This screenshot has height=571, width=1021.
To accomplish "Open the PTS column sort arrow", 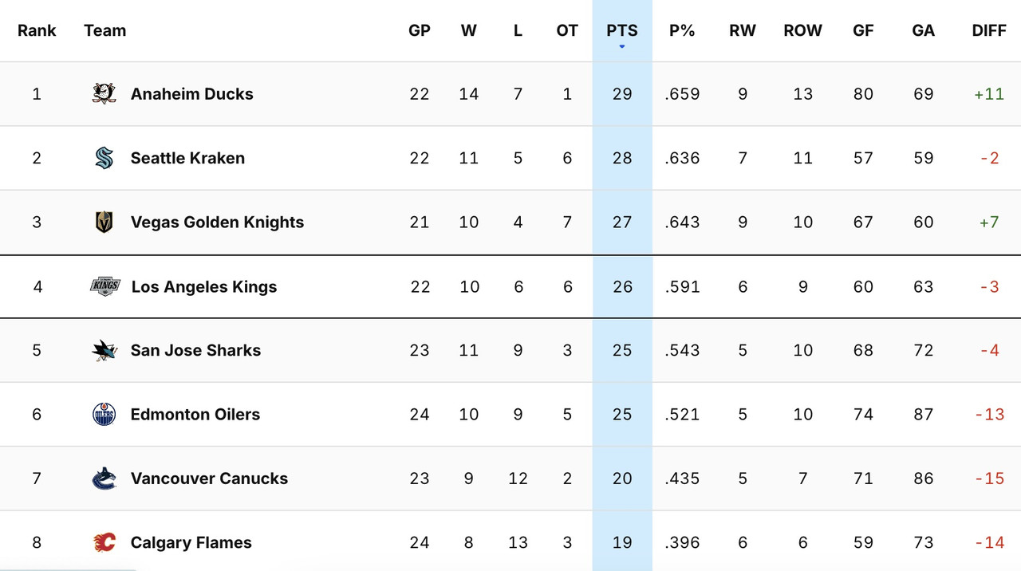I will 622,46.
